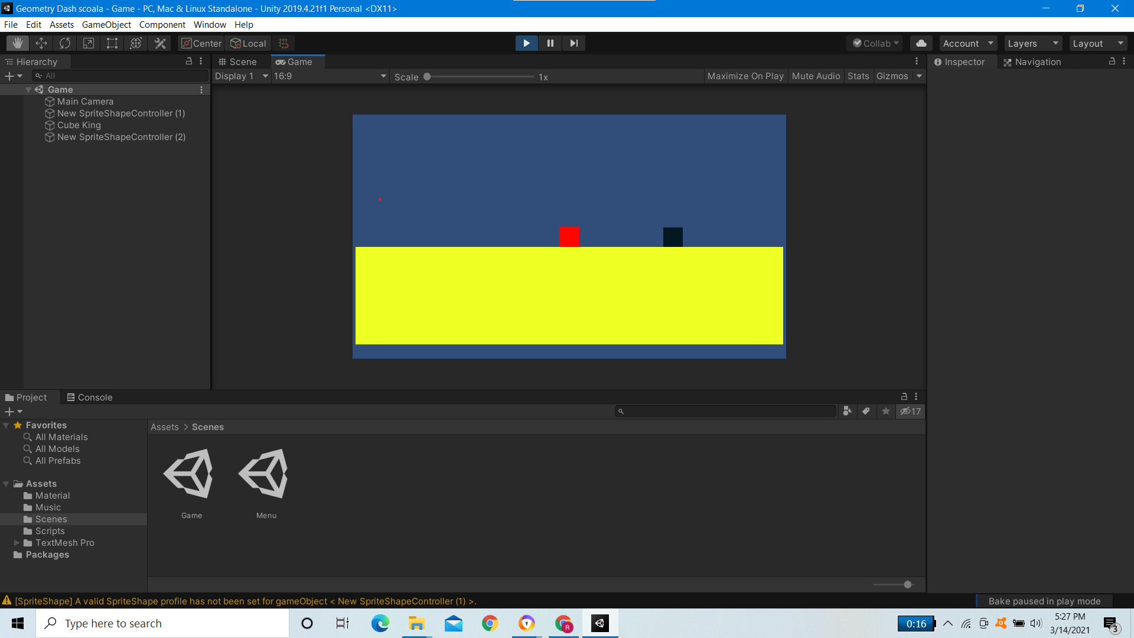Switch to the Scene tab
The height and width of the screenshot is (638, 1134).
click(x=237, y=61)
